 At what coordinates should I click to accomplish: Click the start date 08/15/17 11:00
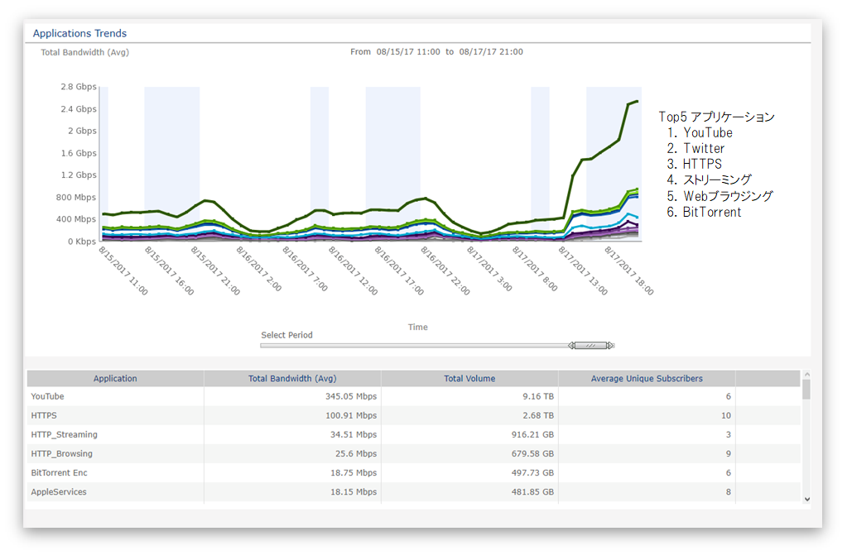pos(408,52)
